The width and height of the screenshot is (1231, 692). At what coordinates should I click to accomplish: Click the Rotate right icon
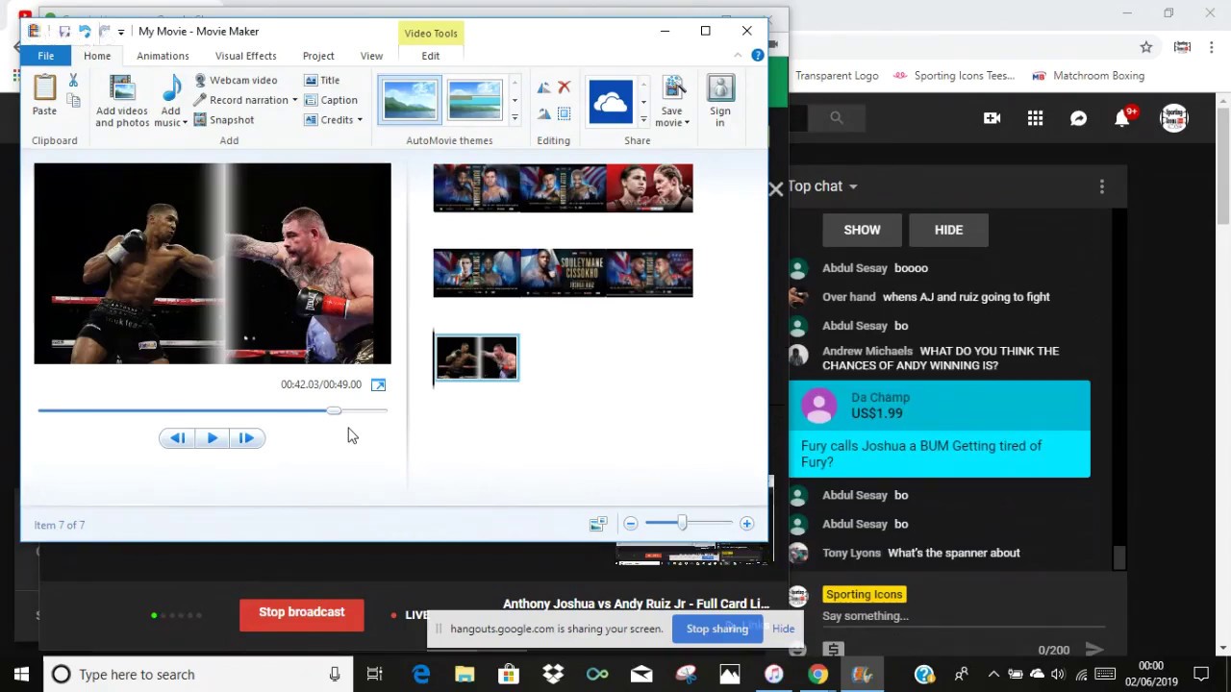tap(544, 113)
